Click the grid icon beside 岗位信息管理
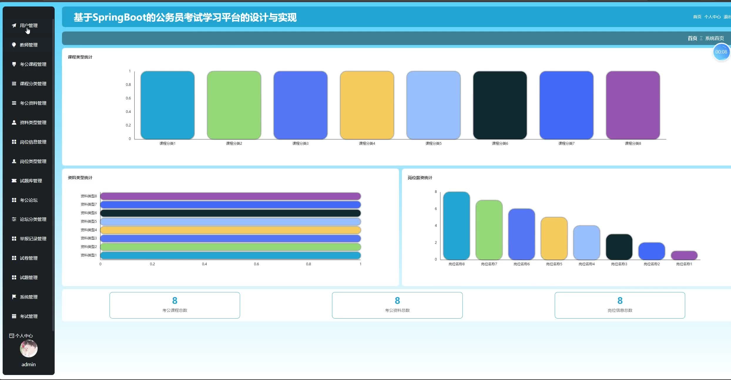The height and width of the screenshot is (380, 731). pos(14,142)
